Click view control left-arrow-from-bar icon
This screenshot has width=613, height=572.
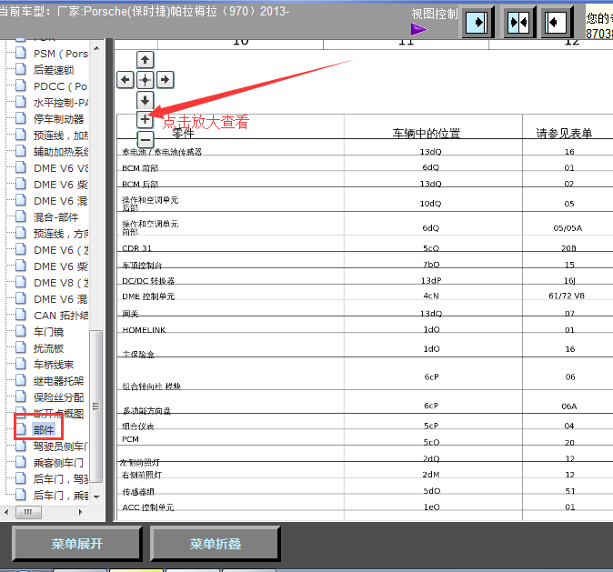pos(556,23)
